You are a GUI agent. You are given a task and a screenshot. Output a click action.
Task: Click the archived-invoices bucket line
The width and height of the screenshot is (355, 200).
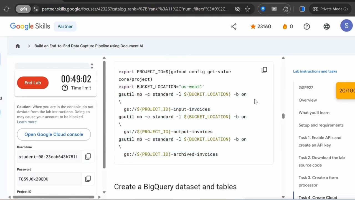tap(171, 154)
